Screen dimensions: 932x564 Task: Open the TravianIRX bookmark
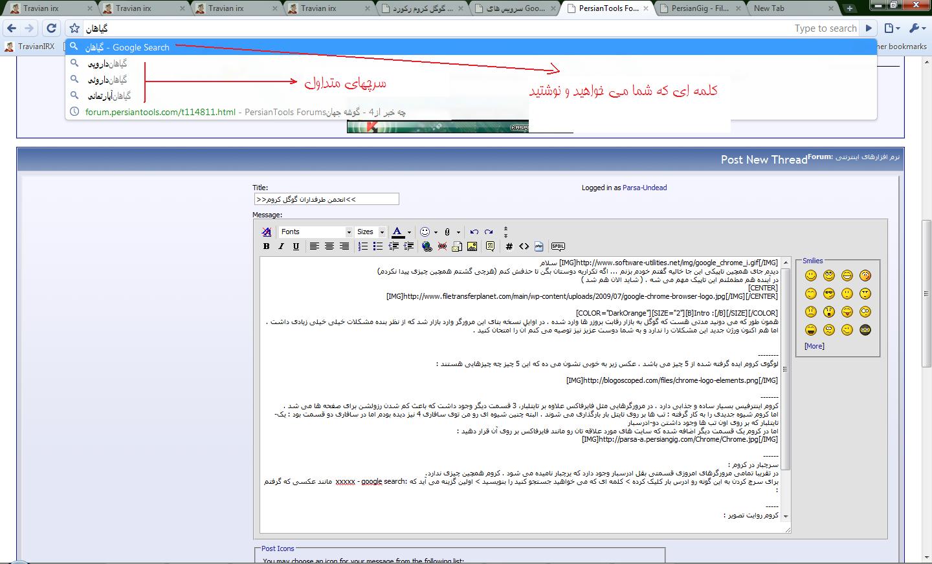(x=29, y=47)
